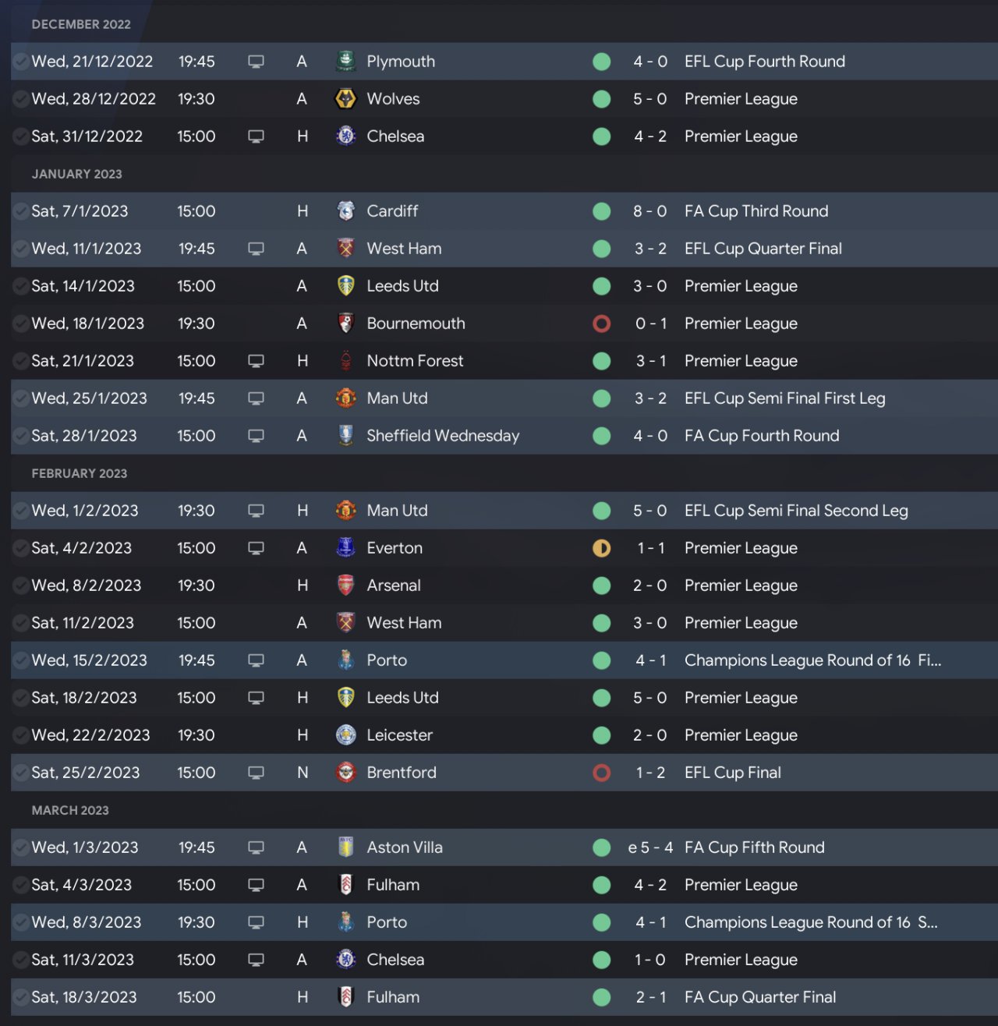The height and width of the screenshot is (1026, 998).
Task: Toggle the checkmark for 25/2/2023 Brentford match
Action: pyautogui.click(x=21, y=773)
